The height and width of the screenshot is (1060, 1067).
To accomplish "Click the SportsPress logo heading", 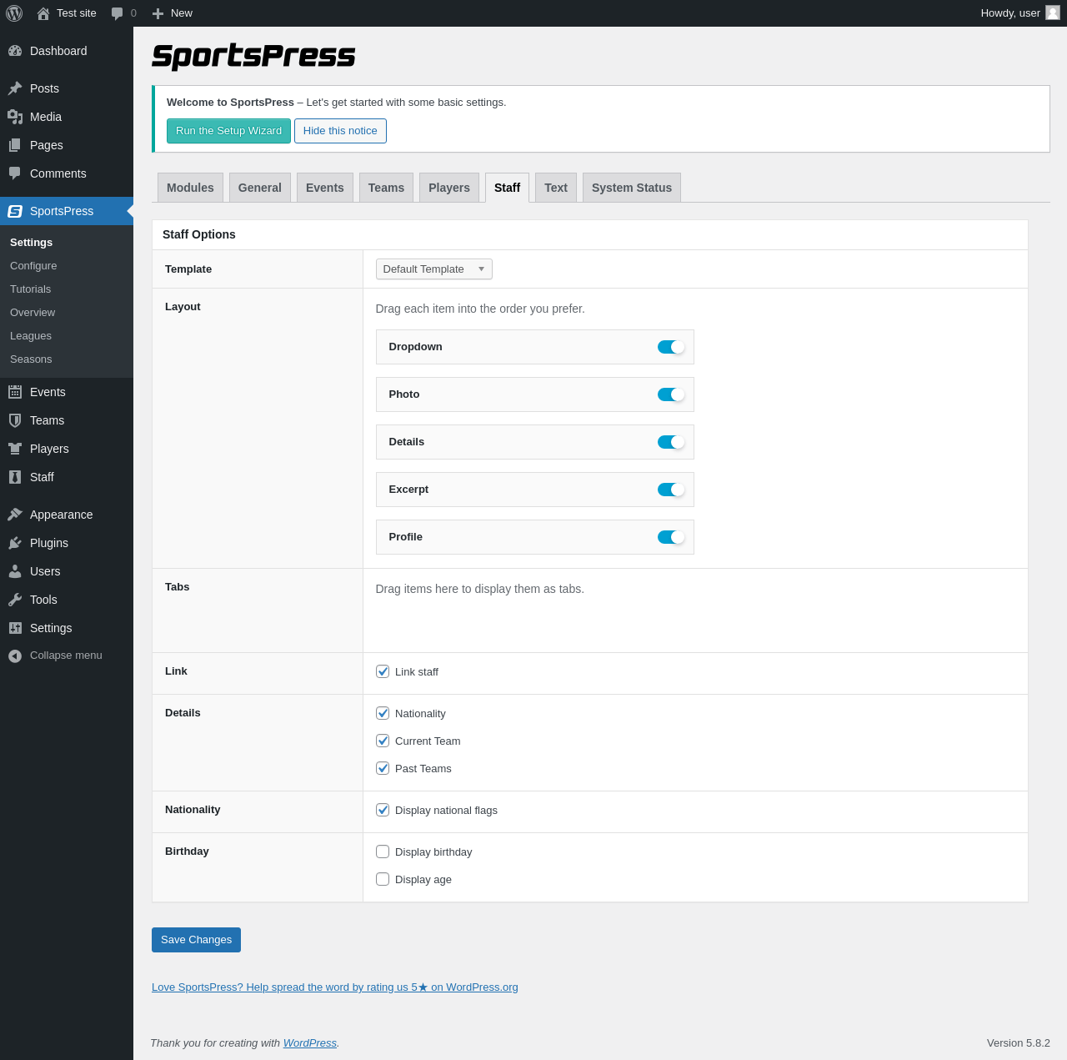I will tap(253, 56).
